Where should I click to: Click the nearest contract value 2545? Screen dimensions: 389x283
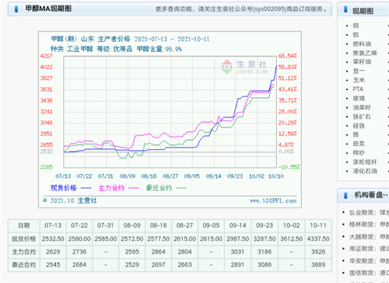[53, 265]
